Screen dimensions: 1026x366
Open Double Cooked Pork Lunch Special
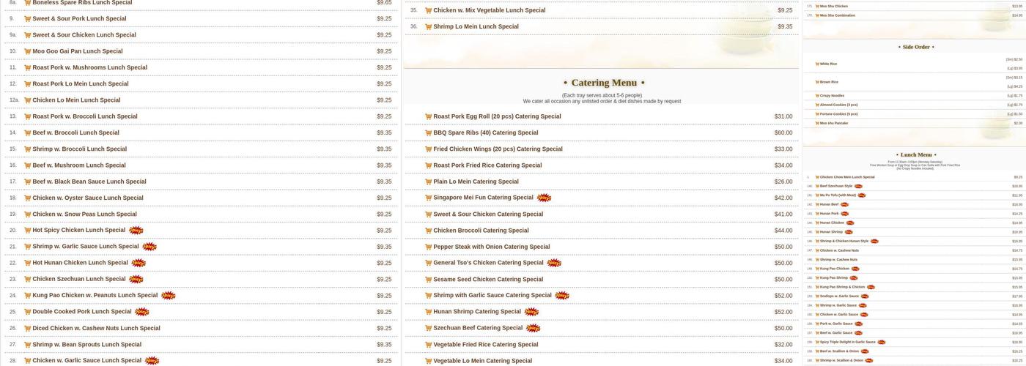point(82,312)
